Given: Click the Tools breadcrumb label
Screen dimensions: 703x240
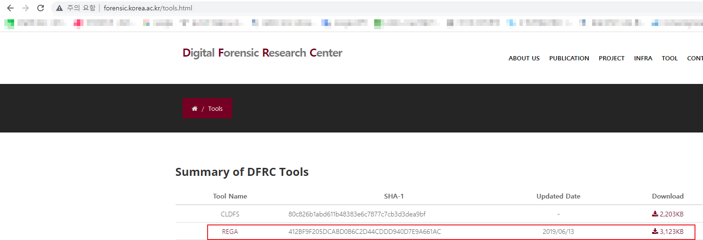Looking at the screenshot, I should (215, 108).
